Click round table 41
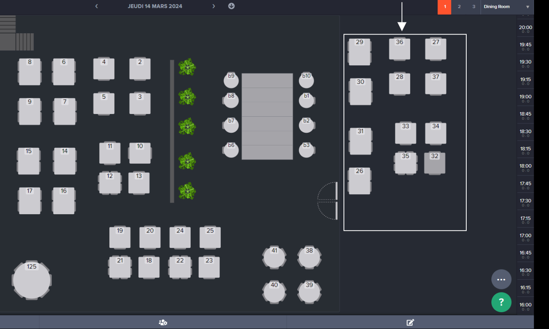This screenshot has width=549, height=329. (274, 258)
